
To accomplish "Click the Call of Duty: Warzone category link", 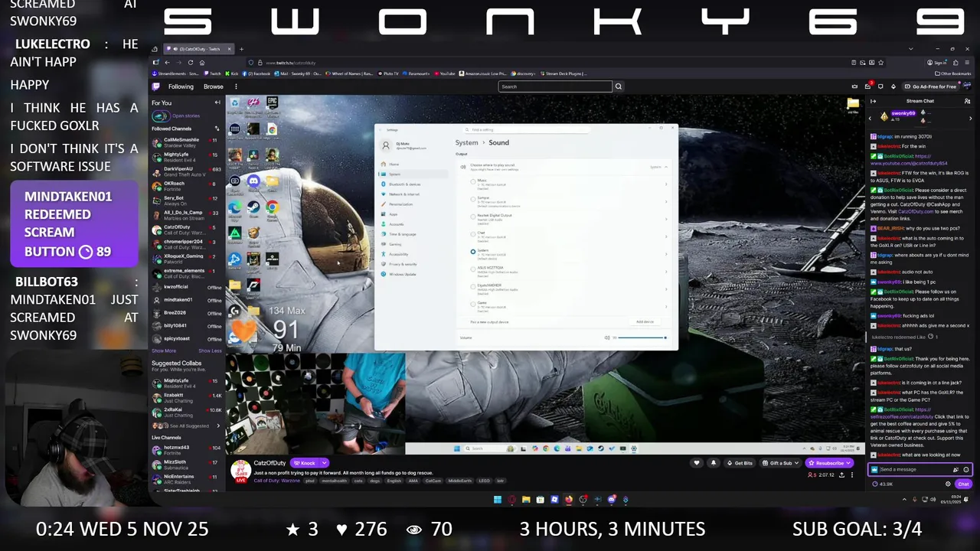I will [x=277, y=481].
